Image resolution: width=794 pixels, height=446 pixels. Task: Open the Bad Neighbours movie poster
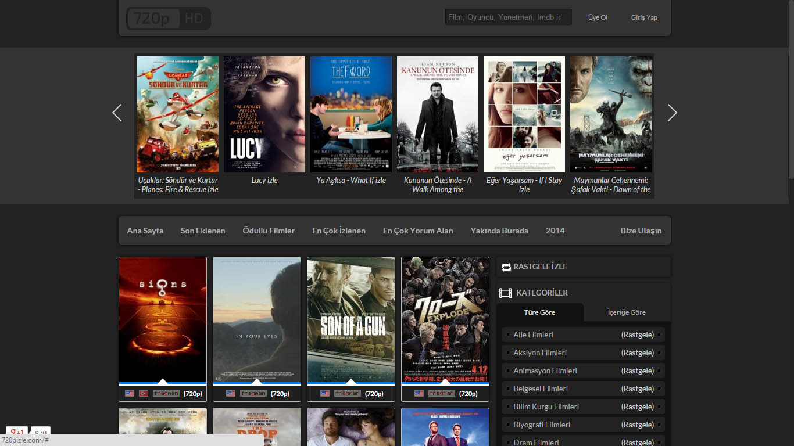[x=445, y=427]
